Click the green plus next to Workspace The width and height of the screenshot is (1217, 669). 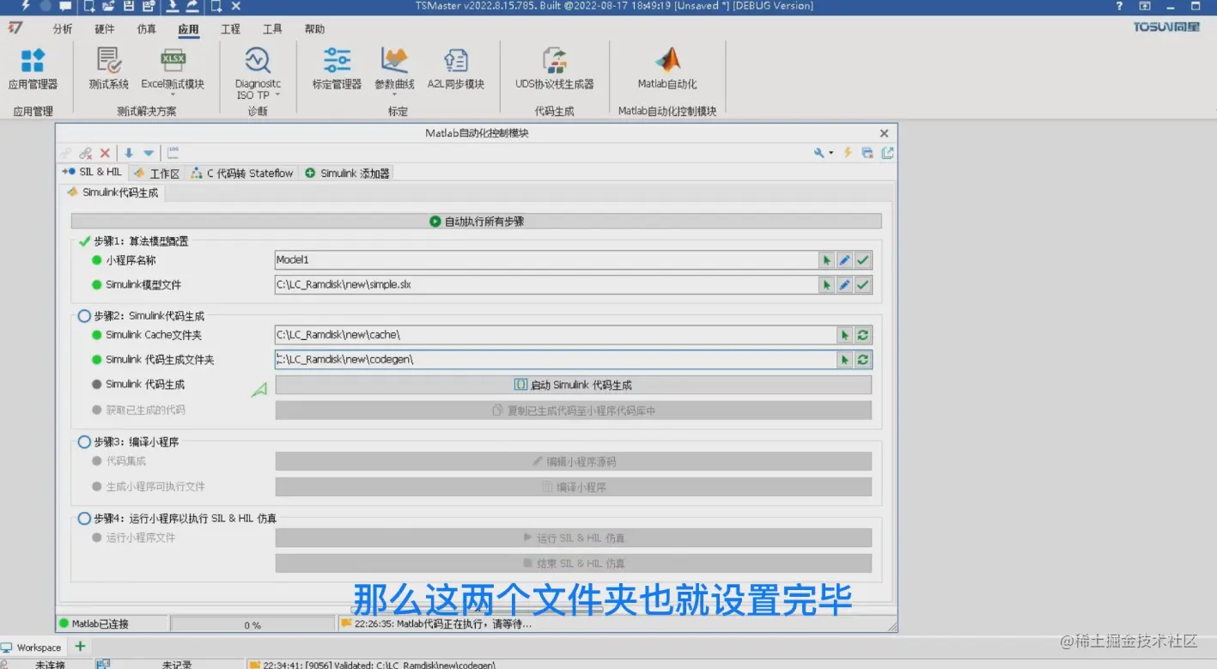(80, 647)
